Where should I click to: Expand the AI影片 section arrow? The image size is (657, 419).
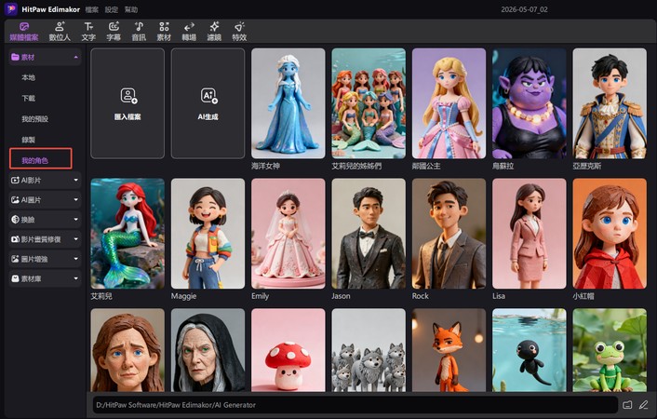75,180
